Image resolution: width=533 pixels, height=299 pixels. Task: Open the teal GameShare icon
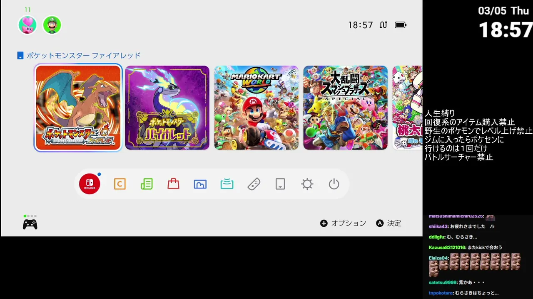227,184
